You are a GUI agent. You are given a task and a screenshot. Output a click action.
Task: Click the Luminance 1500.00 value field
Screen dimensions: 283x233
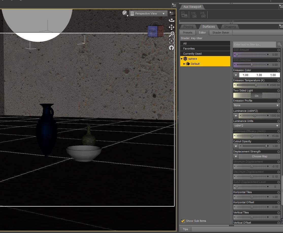click(275, 116)
